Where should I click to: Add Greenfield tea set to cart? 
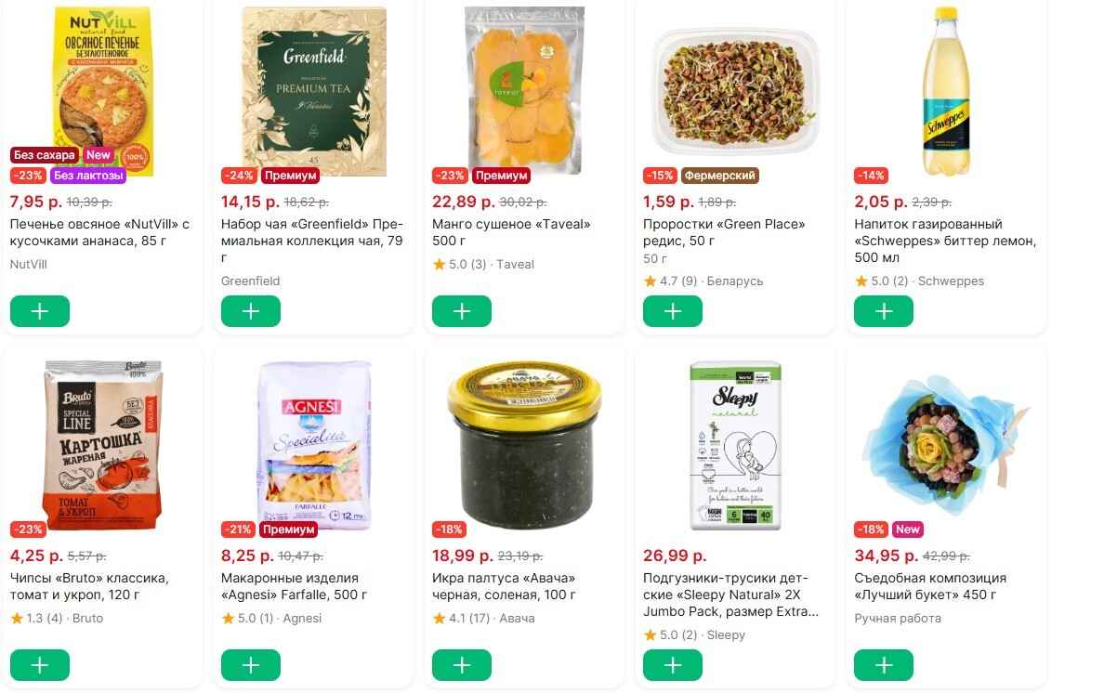251,311
